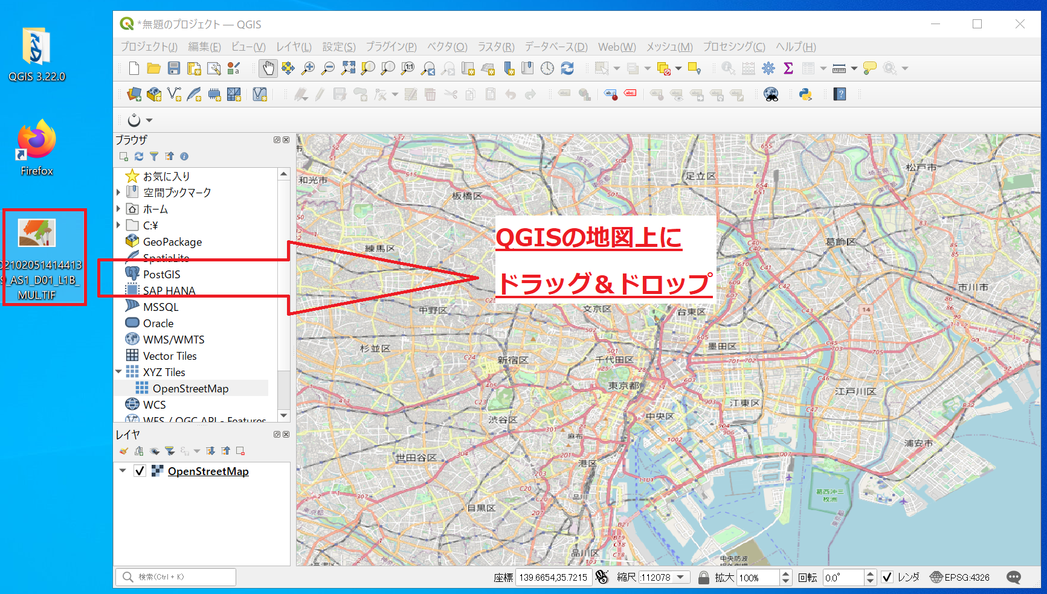Image resolution: width=1047 pixels, height=594 pixels.
Task: Open the Raster menu
Action: pos(496,46)
